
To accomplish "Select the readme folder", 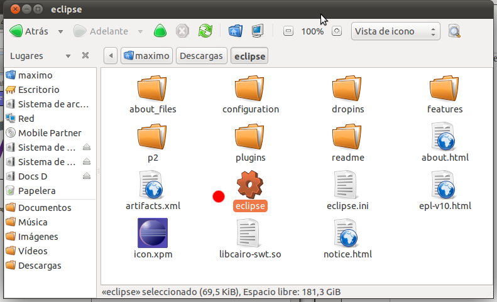I will pos(347,143).
